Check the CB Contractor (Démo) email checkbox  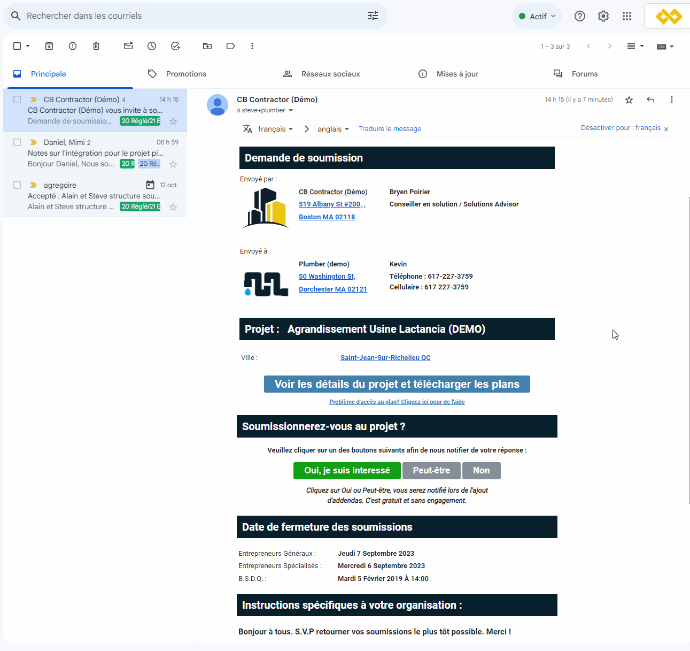[17, 99]
